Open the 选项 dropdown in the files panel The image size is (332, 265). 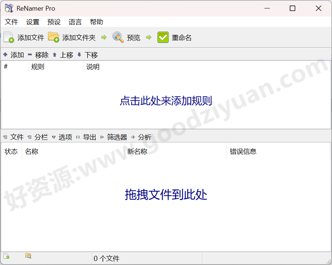(x=65, y=137)
